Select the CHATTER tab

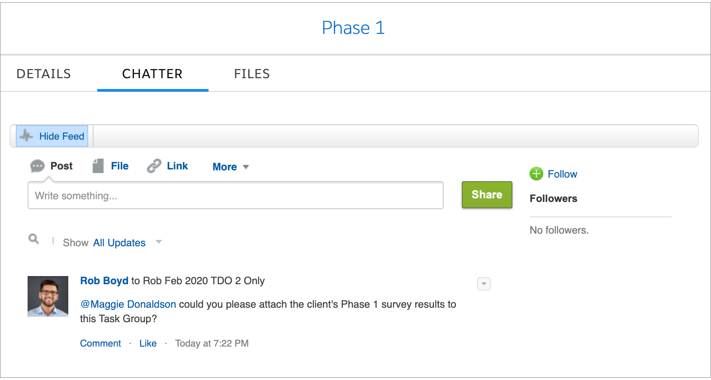click(152, 74)
